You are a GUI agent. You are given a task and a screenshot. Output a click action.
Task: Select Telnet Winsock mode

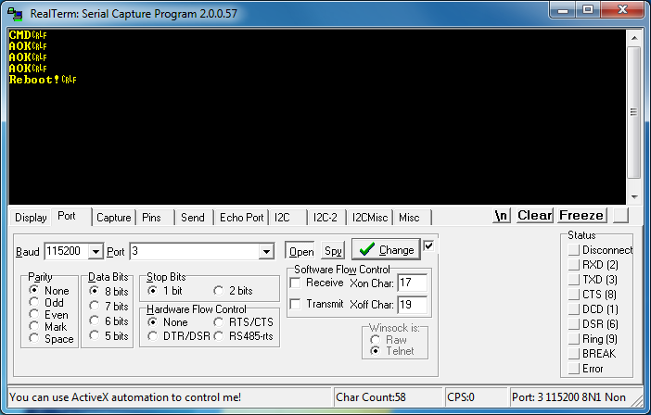(392, 351)
